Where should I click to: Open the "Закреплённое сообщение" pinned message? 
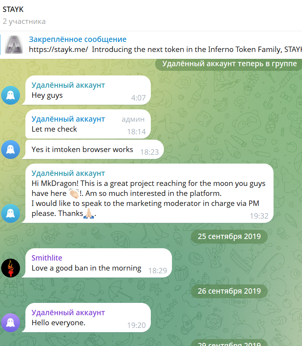pos(78,39)
